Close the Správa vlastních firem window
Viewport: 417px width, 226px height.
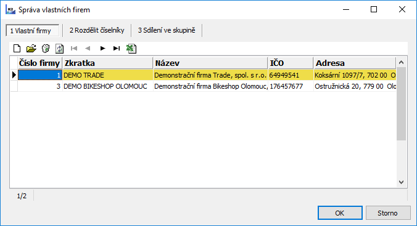pyautogui.click(x=402, y=10)
